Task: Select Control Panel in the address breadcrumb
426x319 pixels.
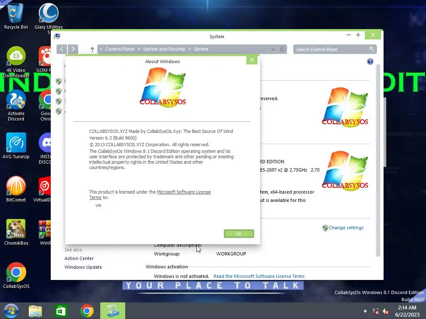Action: 119,49
